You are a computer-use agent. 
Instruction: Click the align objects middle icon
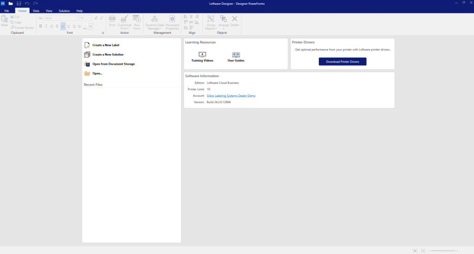[191, 22]
